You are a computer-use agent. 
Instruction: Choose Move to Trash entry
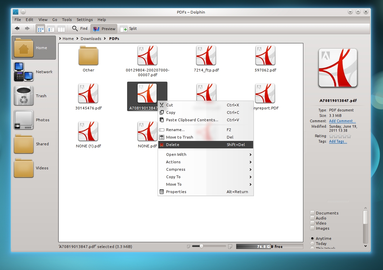coord(206,137)
